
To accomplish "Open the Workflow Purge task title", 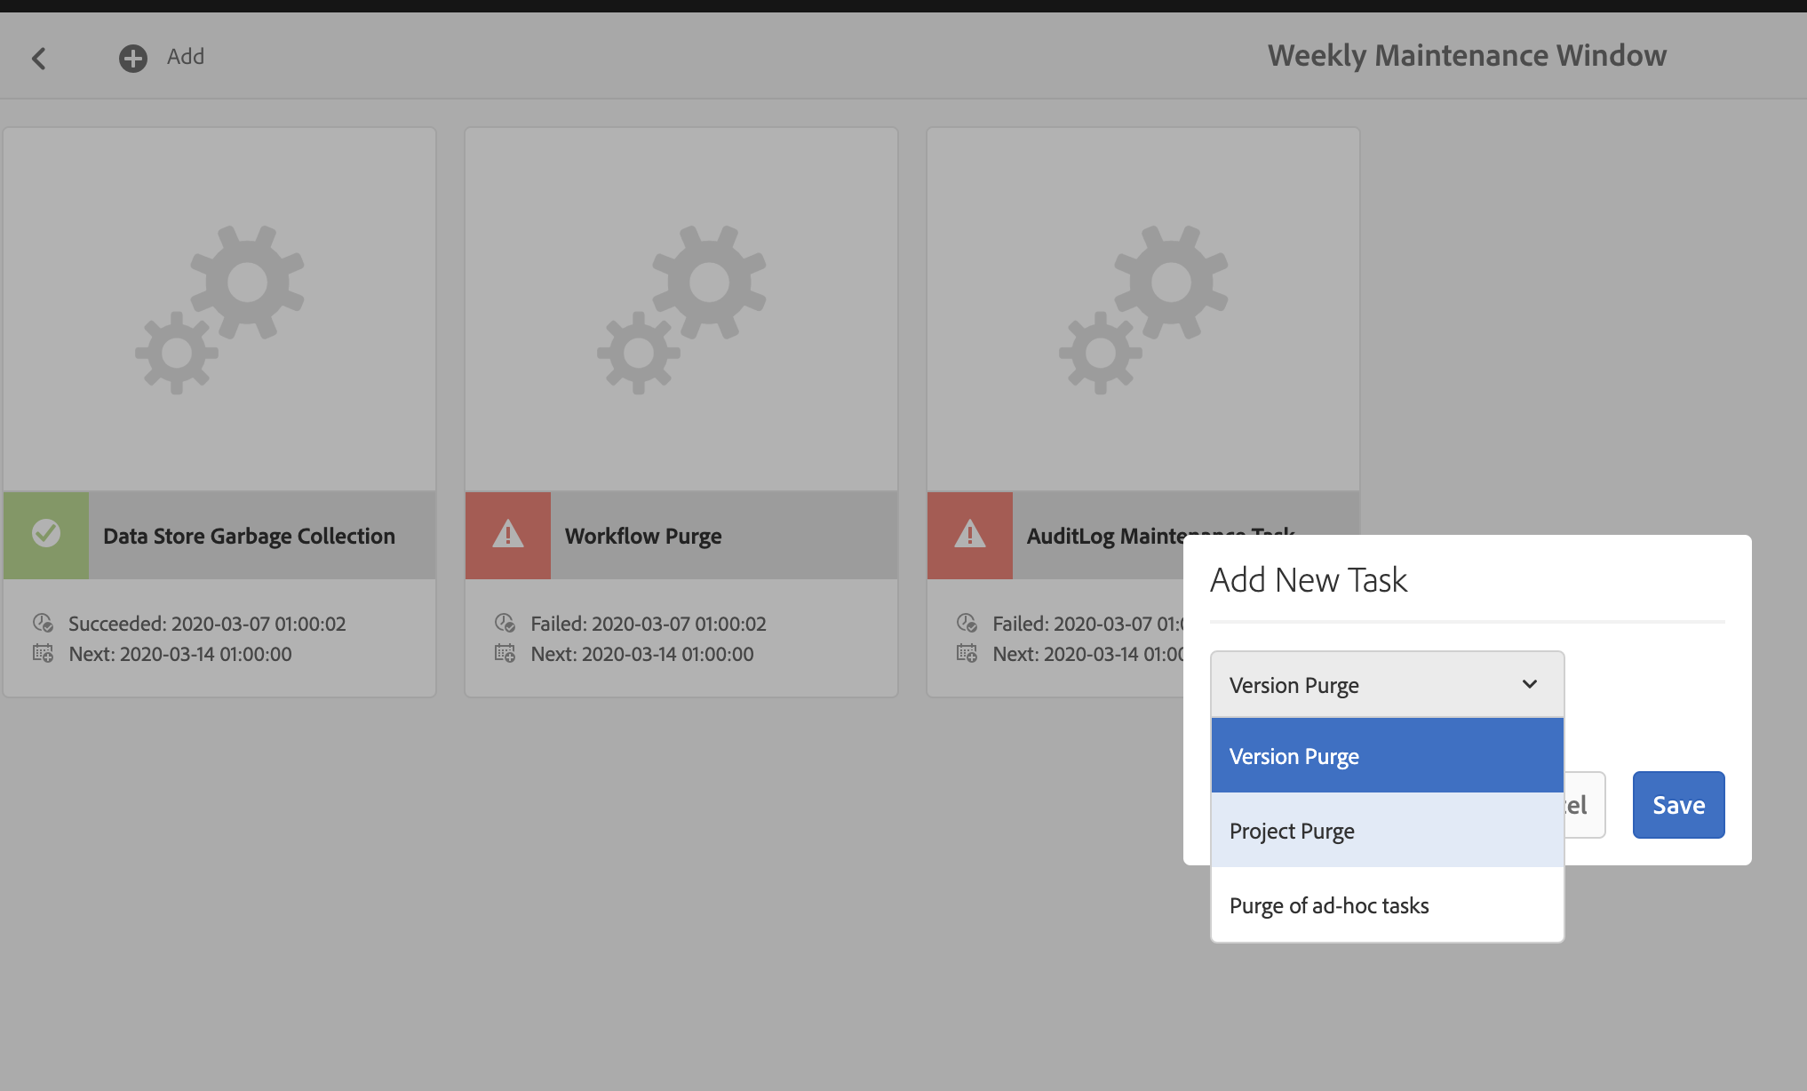I will pyautogui.click(x=643, y=536).
